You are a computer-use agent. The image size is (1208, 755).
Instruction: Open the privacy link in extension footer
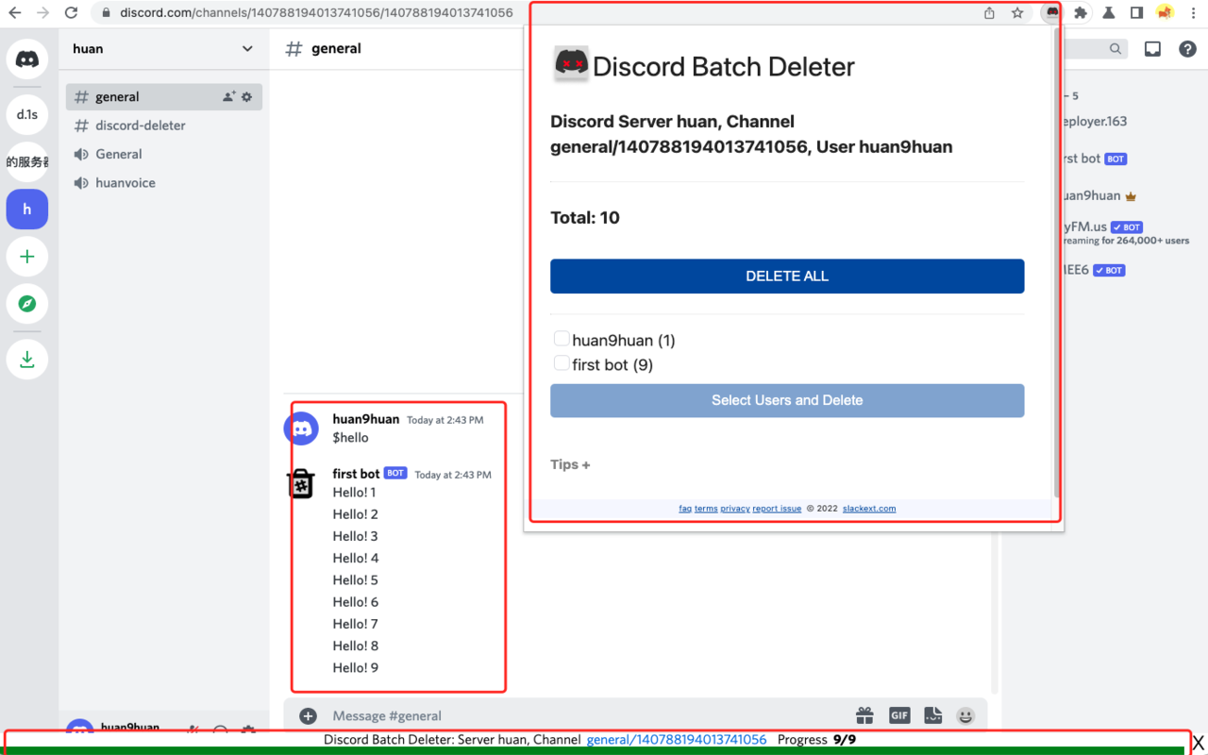click(x=734, y=508)
